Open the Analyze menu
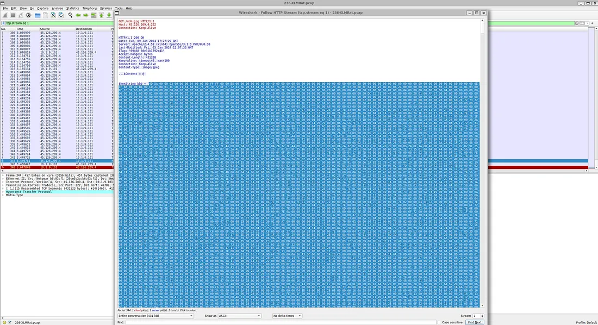 (57, 9)
